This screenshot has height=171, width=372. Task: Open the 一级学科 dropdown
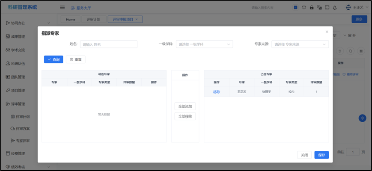click(x=205, y=44)
